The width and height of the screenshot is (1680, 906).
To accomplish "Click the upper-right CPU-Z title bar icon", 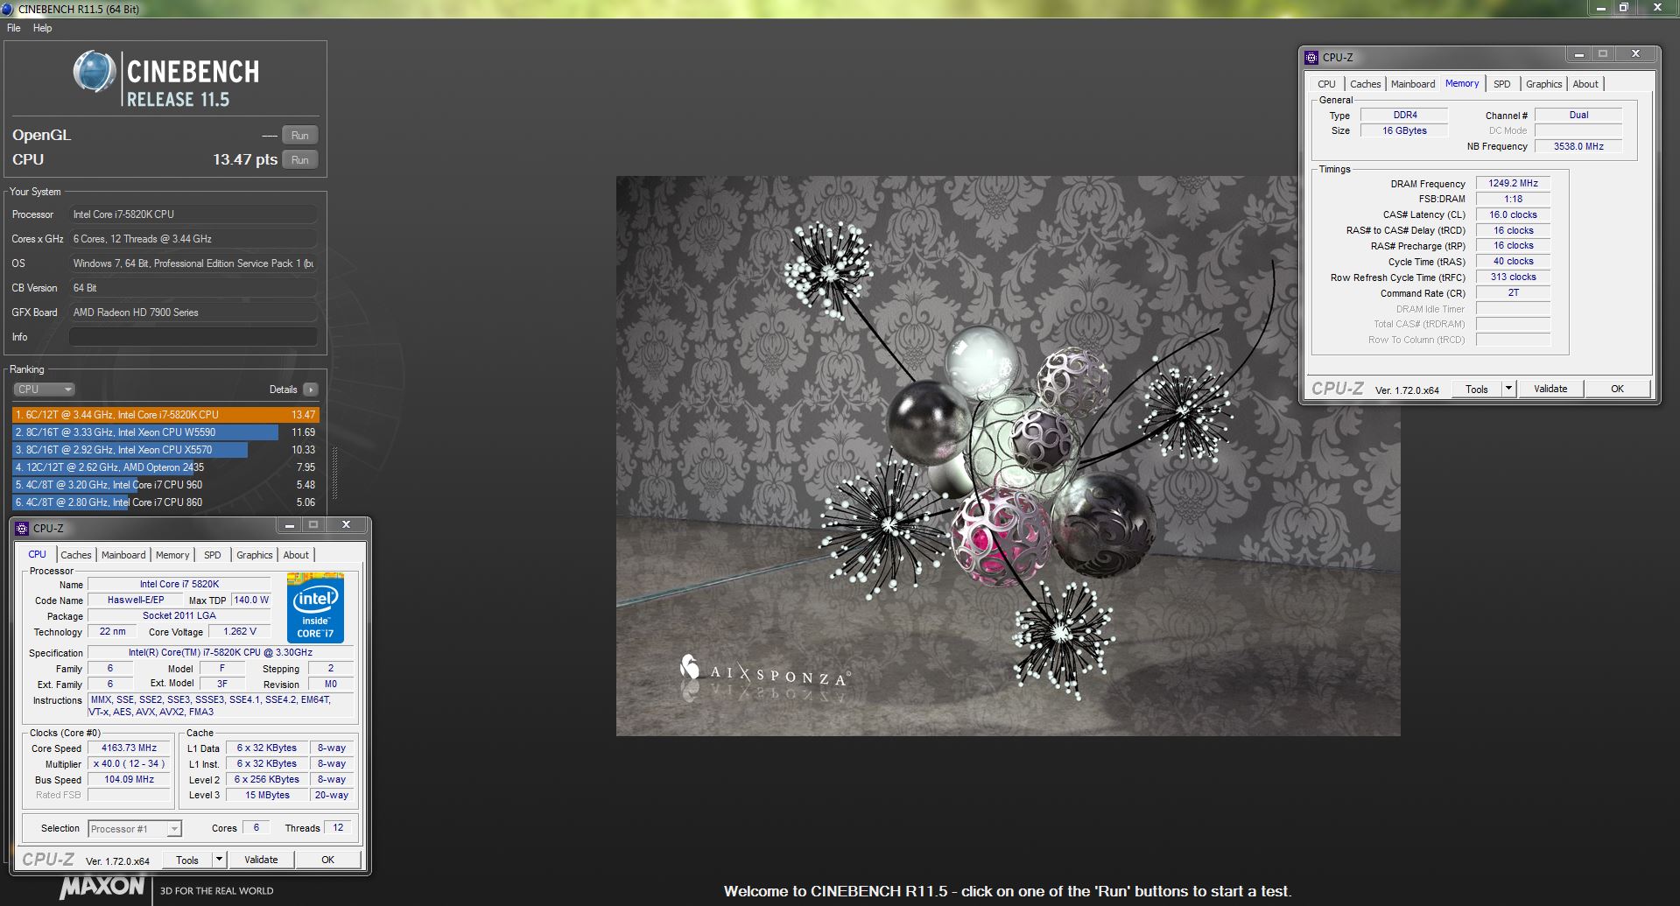I will point(1311,58).
